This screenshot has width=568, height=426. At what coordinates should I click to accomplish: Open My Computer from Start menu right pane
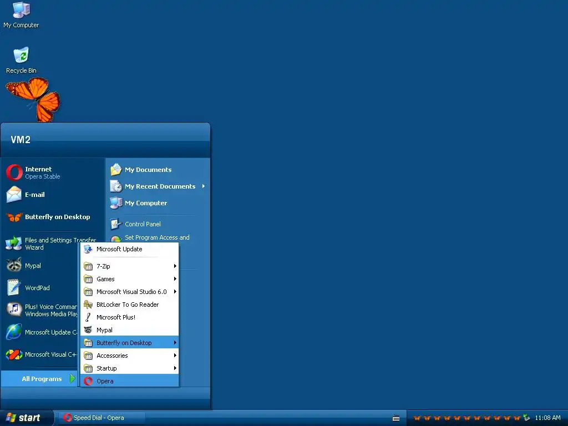[x=139, y=203]
